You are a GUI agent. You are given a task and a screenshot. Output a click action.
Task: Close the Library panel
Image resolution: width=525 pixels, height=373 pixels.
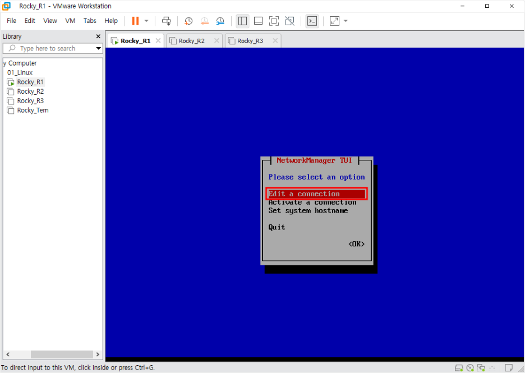pos(98,36)
